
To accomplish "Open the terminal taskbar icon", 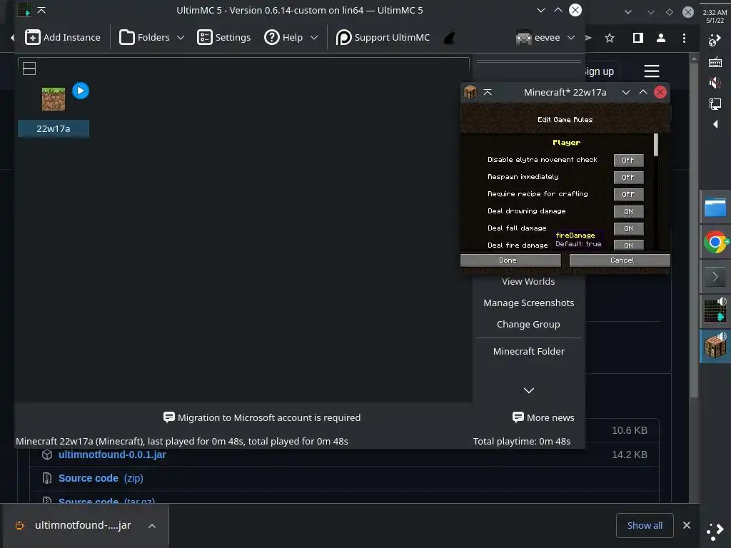I will (x=715, y=277).
